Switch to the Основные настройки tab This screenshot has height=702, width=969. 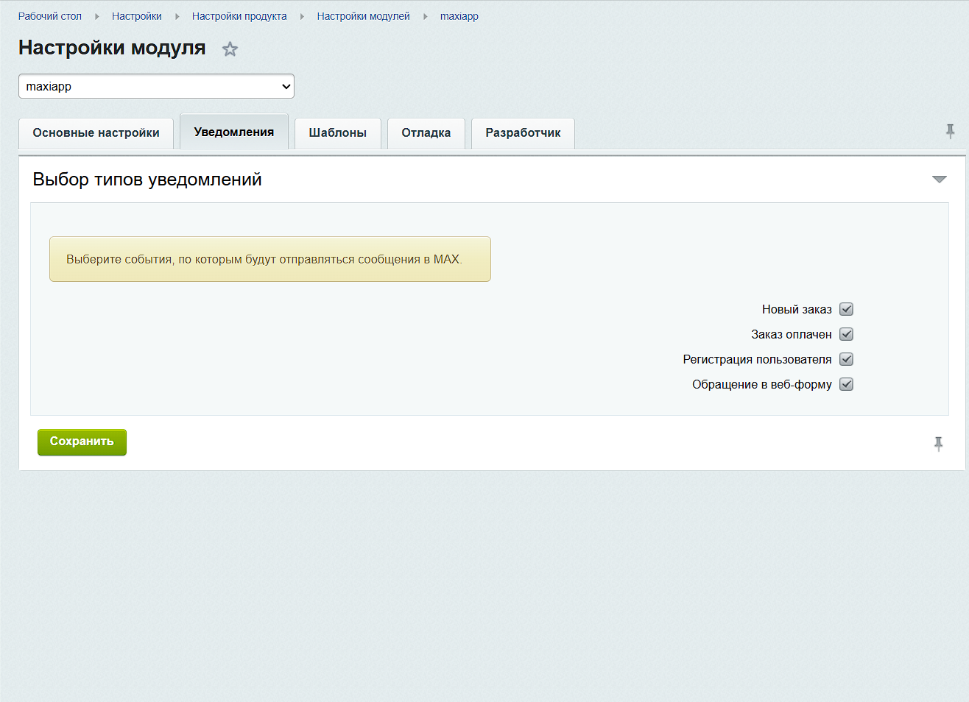[x=96, y=133]
